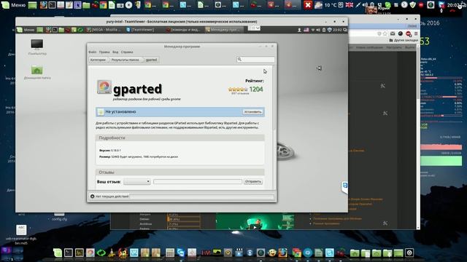
Task: Open the Справка menu in Software Manager
Action: 127,52
